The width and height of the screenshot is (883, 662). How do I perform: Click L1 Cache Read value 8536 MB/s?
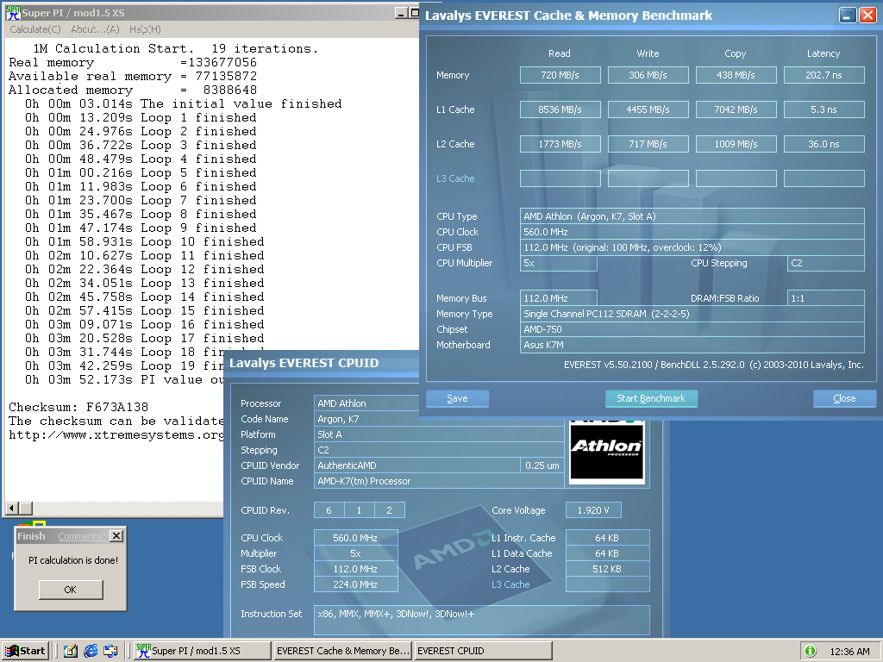click(x=560, y=109)
